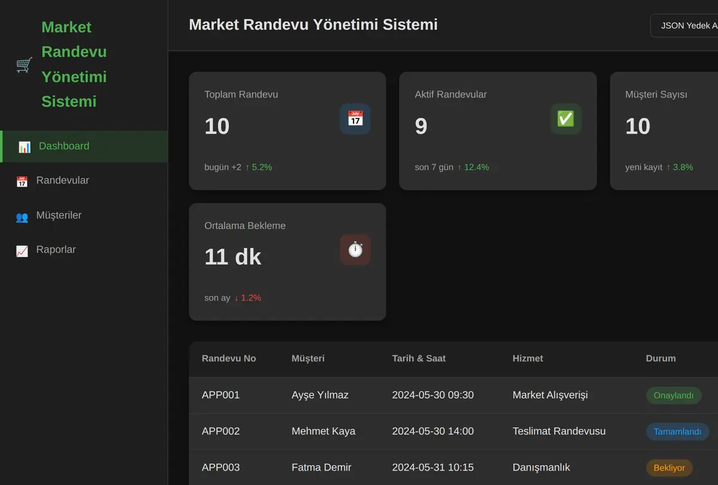
Task: Select the Toplam Randevu value 10
Action: point(217,126)
